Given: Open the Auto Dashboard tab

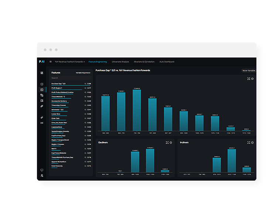Looking at the screenshot, I should [x=167, y=62].
